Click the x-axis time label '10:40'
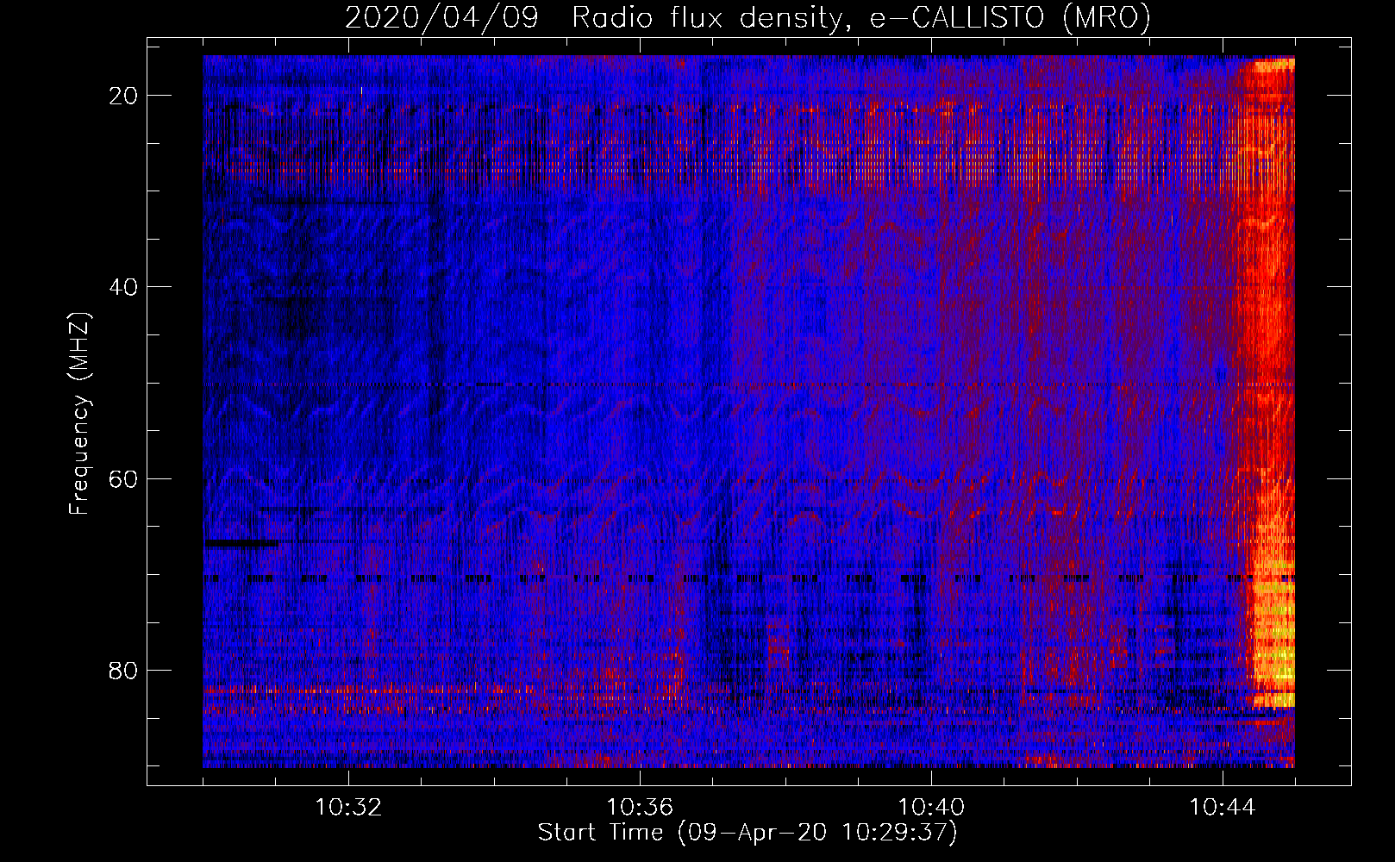Image resolution: width=1395 pixels, height=862 pixels. [x=931, y=808]
